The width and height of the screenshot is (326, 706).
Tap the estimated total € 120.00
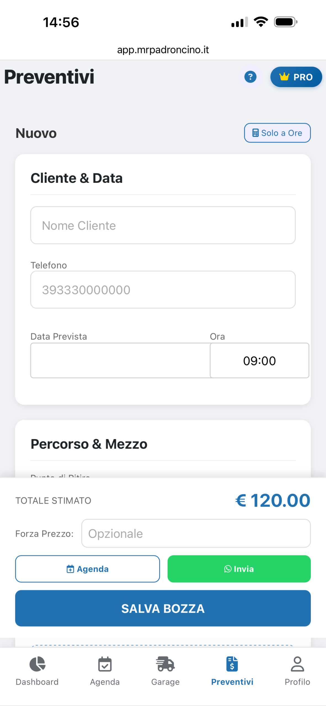273,500
